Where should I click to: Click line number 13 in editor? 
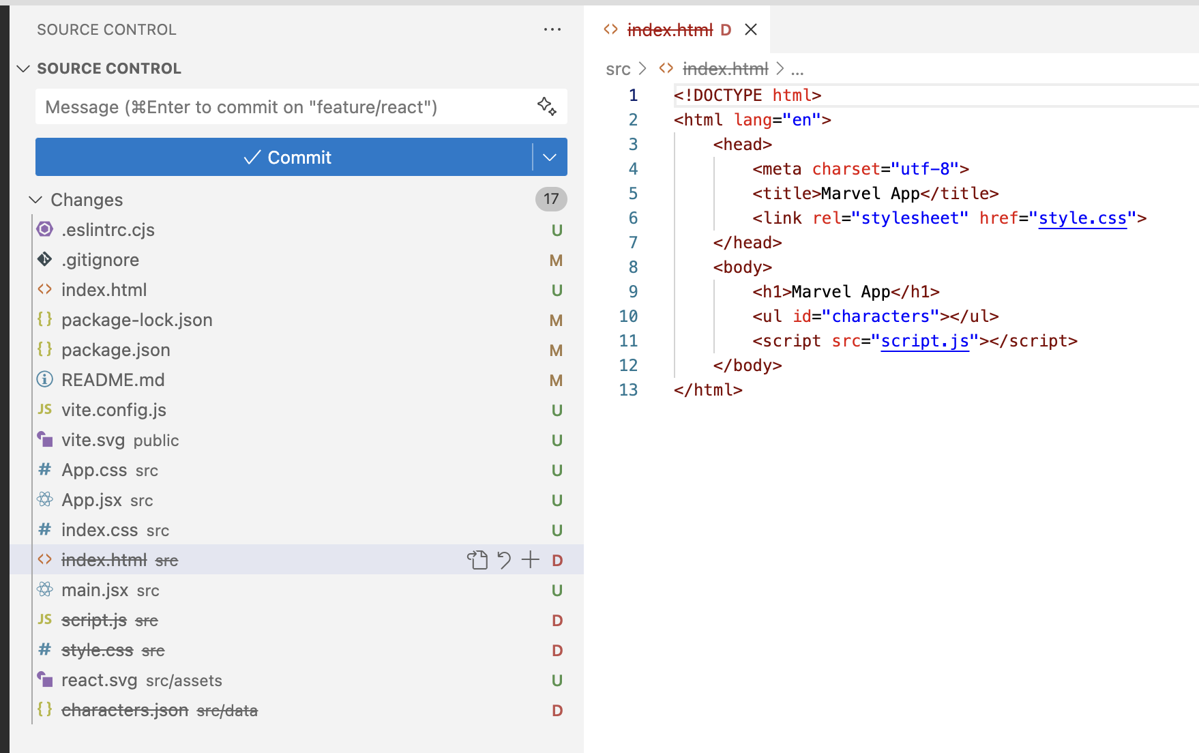pos(628,390)
